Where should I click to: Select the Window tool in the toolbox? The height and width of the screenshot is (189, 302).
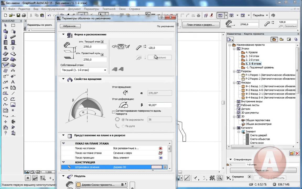click(6, 43)
